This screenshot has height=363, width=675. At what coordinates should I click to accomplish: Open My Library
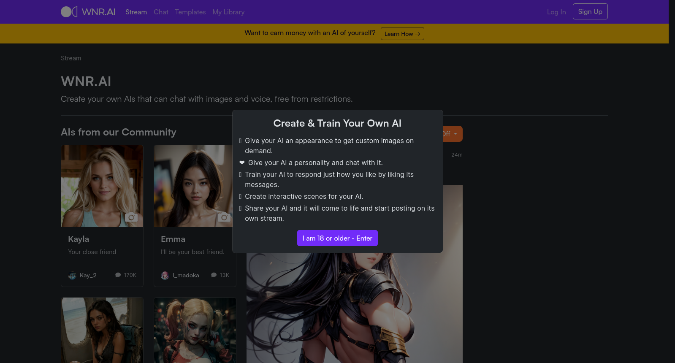tap(228, 12)
